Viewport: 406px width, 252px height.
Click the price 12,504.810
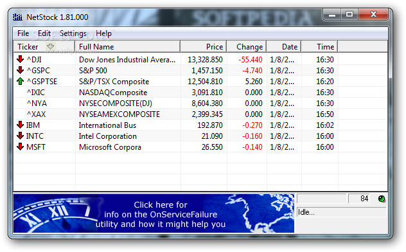pyautogui.click(x=205, y=82)
